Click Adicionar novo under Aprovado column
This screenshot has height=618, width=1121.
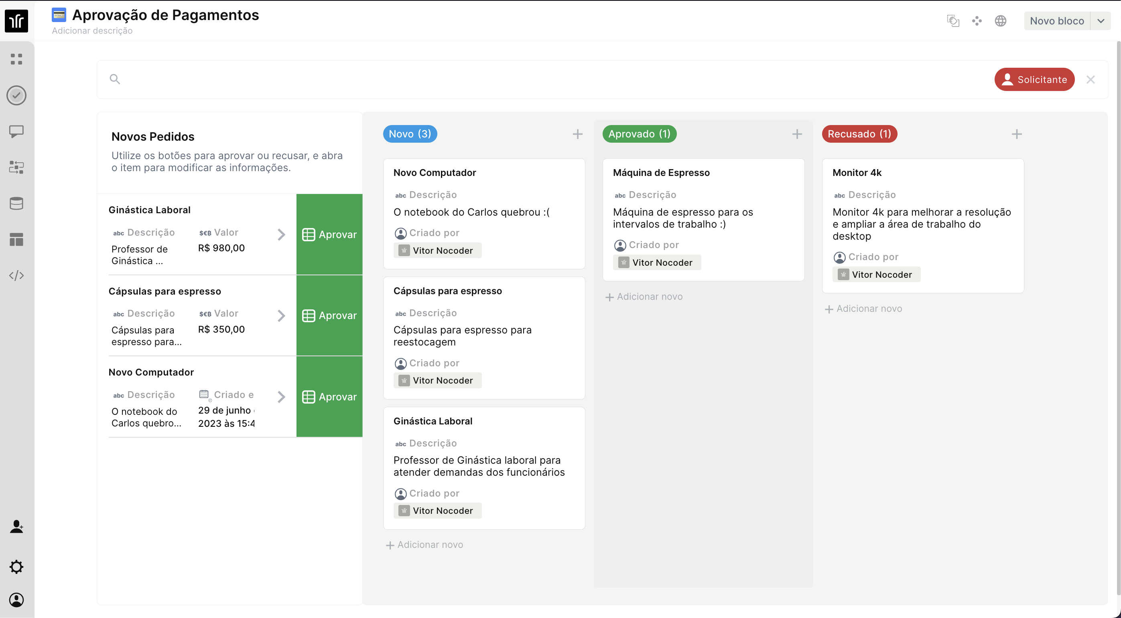pos(644,297)
